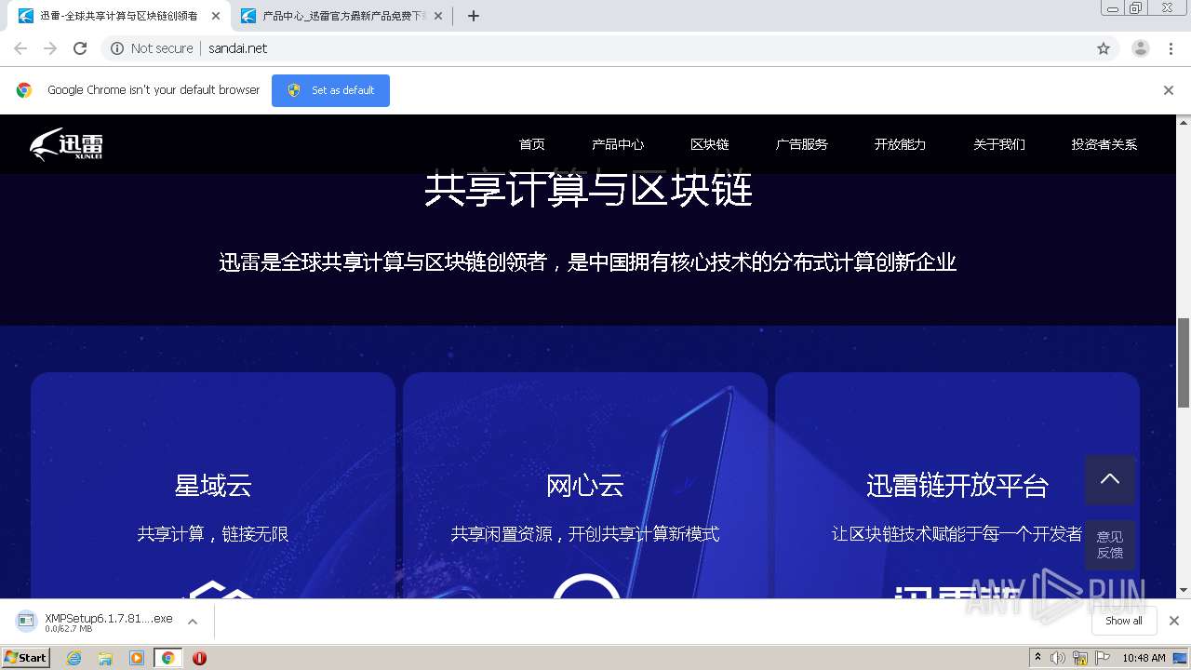
Task: Click the Xunlei logo in site header
Action: coord(66,144)
